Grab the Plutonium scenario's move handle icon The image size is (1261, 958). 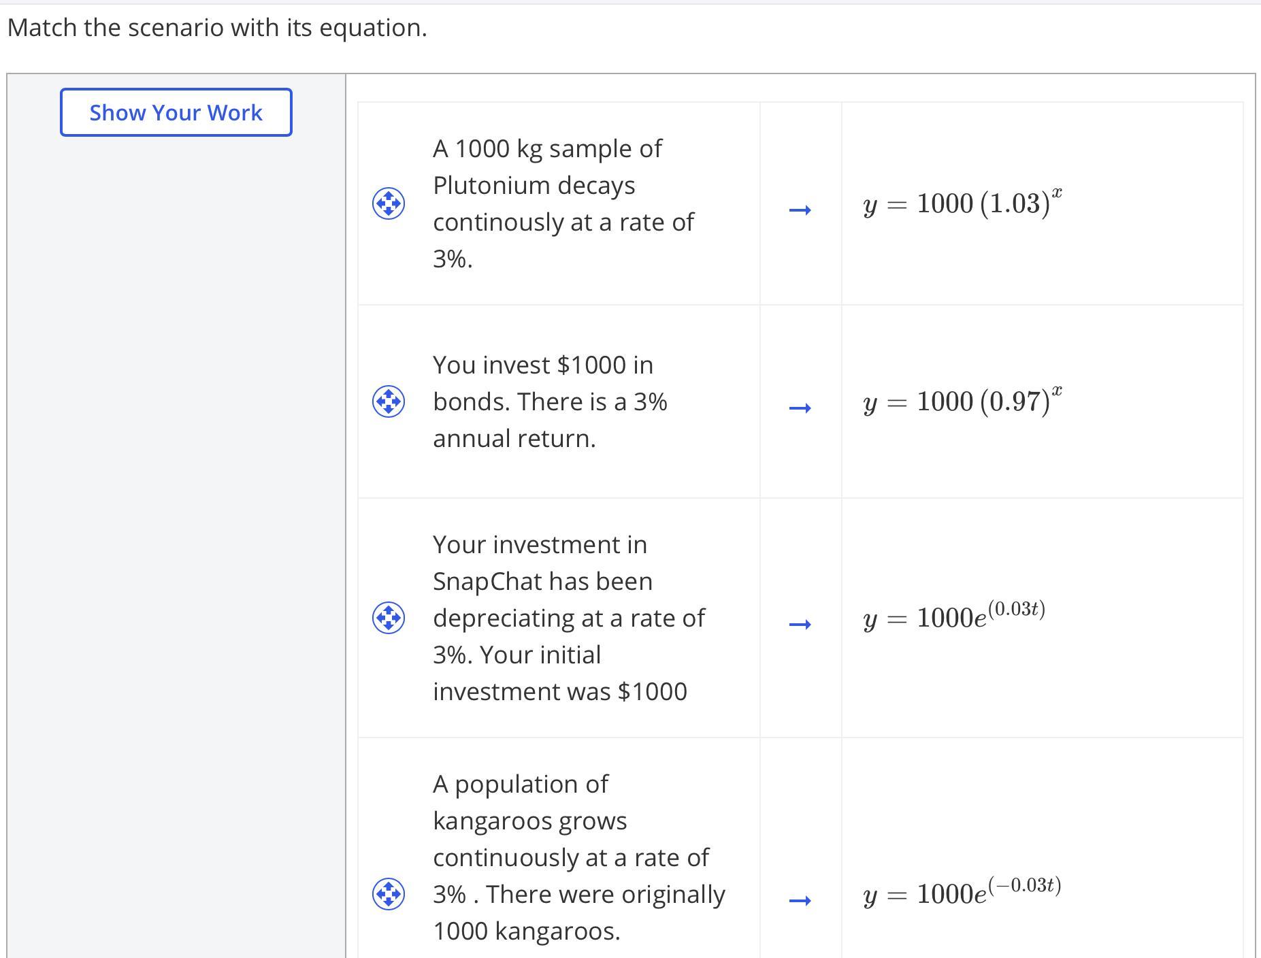[389, 203]
